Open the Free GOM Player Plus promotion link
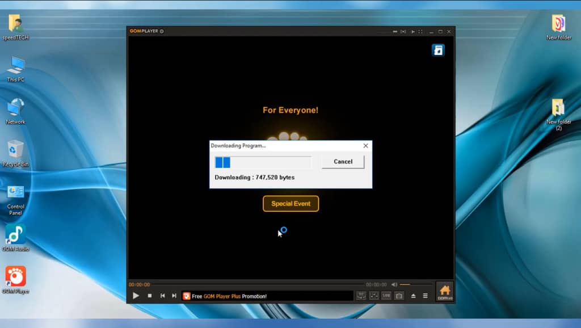The height and width of the screenshot is (328, 581). click(x=229, y=296)
